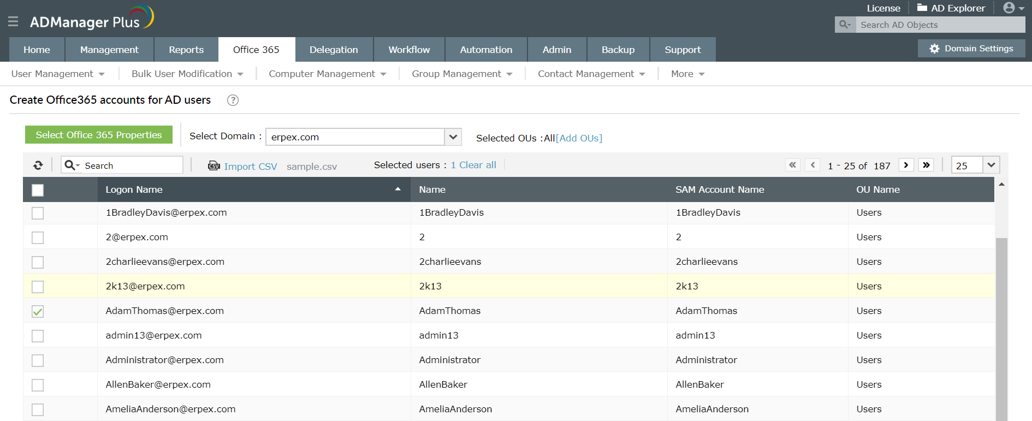Click the search magnifier in AD Objects

(x=845, y=25)
